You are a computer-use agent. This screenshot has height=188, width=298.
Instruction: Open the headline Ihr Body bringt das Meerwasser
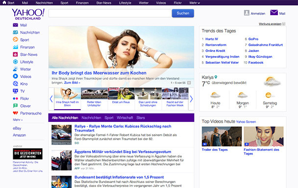coord(99,73)
